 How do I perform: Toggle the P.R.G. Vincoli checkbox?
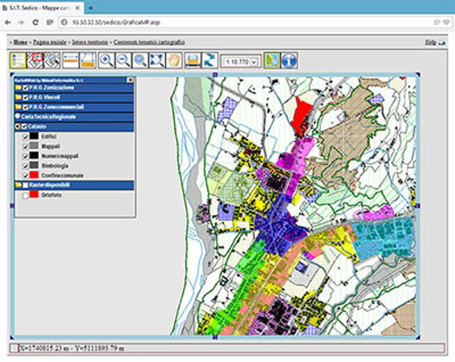(26, 98)
